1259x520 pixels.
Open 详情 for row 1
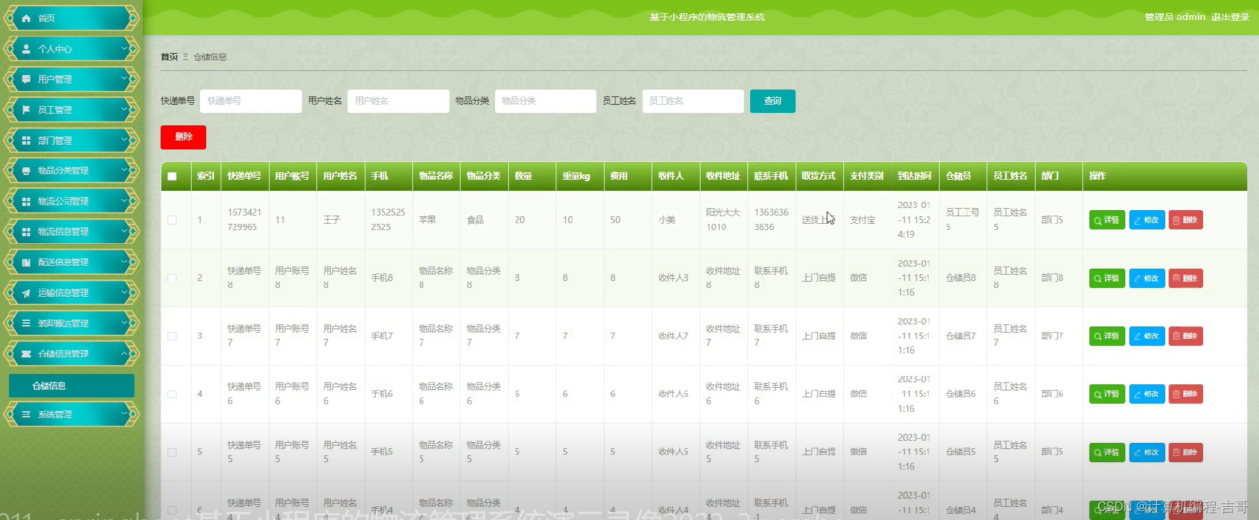coord(1107,220)
